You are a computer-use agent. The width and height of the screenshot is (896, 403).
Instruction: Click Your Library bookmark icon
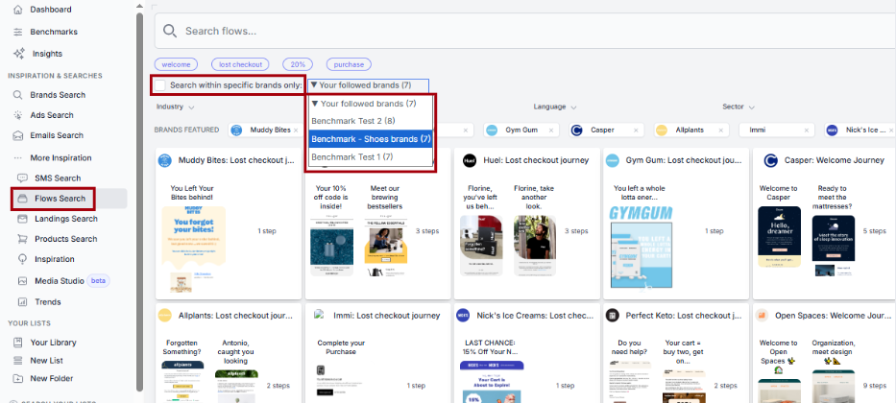18,343
